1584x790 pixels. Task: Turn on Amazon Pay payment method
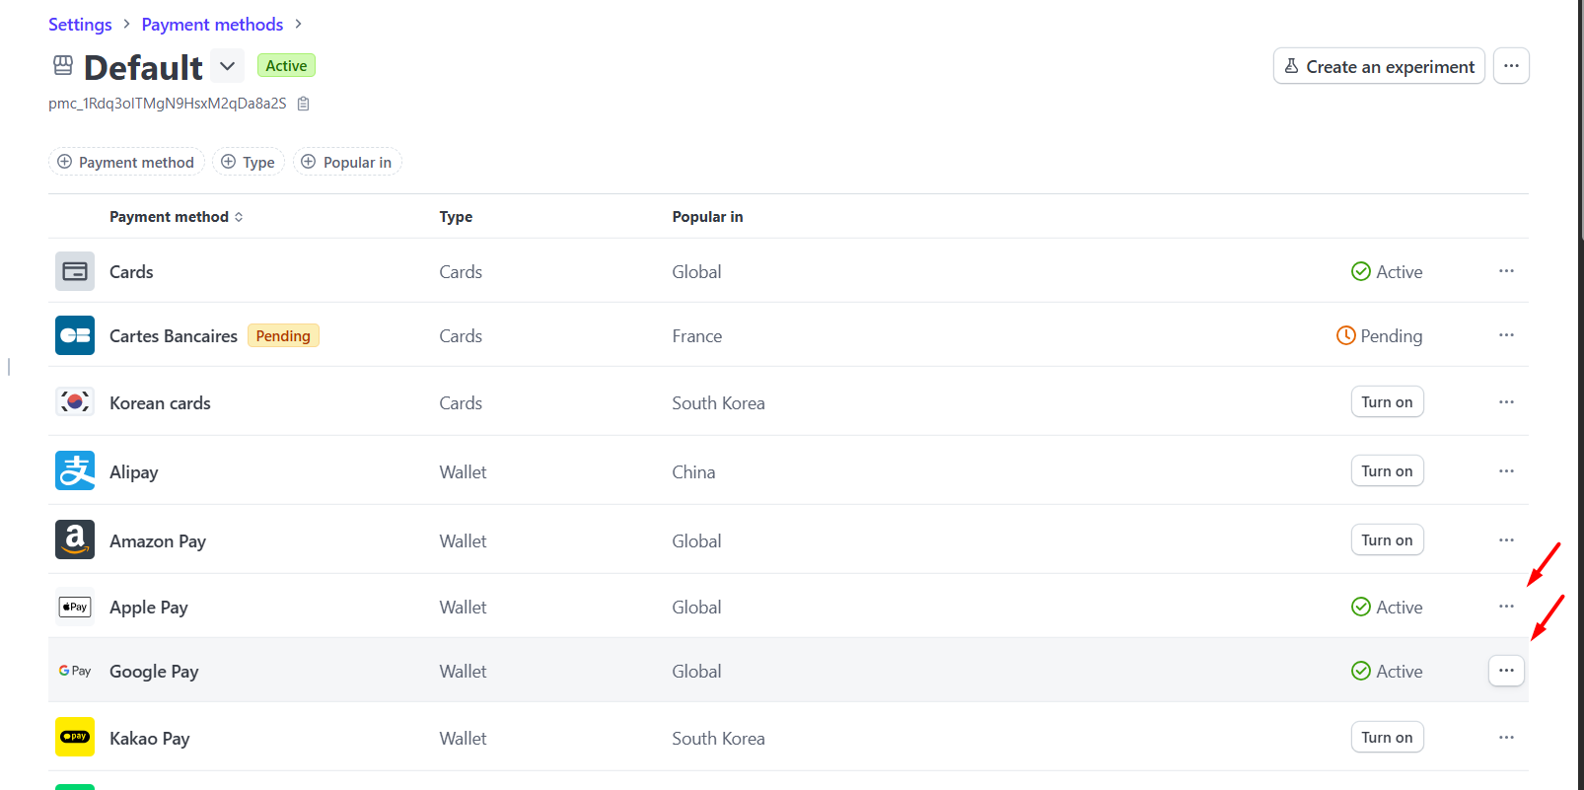[x=1387, y=540]
